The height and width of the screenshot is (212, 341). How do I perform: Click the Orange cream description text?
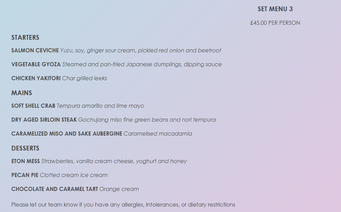tap(119, 189)
